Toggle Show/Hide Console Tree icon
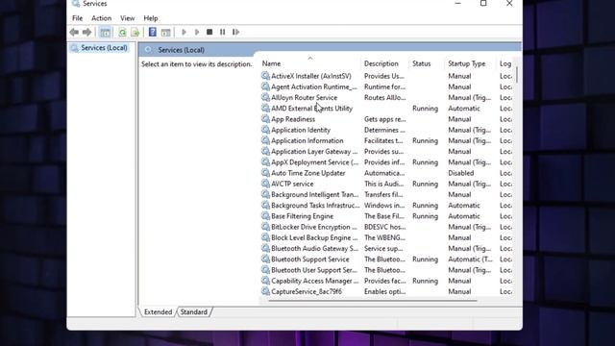This screenshot has height=346, width=615. [x=105, y=32]
